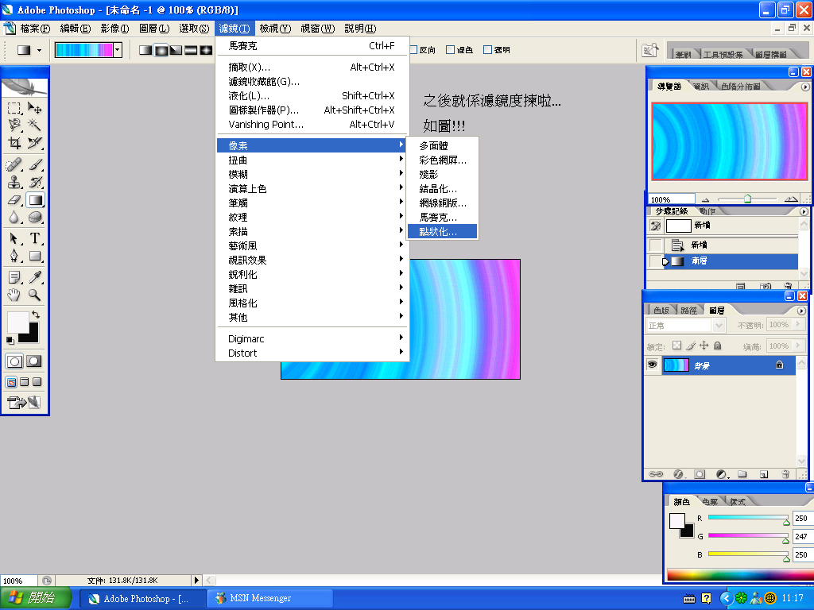Choose the Zoom magnifier tool
814x610 pixels.
[35, 295]
